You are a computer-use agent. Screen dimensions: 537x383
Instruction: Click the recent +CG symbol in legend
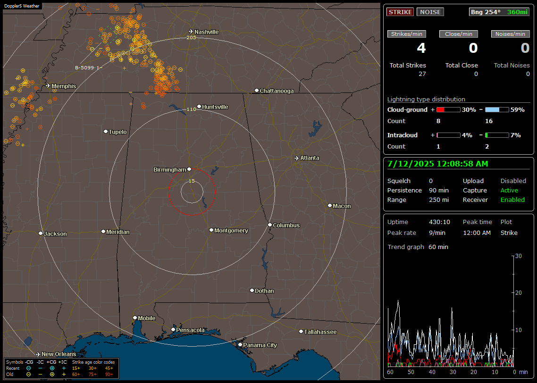[52, 368]
